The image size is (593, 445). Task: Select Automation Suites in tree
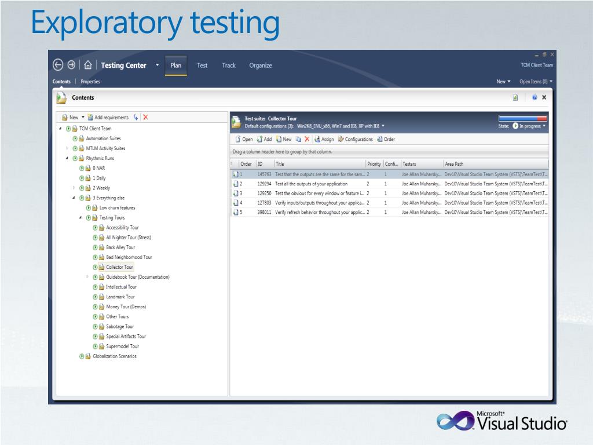(103, 138)
